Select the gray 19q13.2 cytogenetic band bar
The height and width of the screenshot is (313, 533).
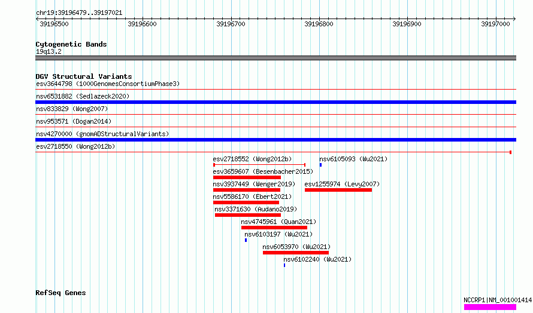pyautogui.click(x=275, y=58)
